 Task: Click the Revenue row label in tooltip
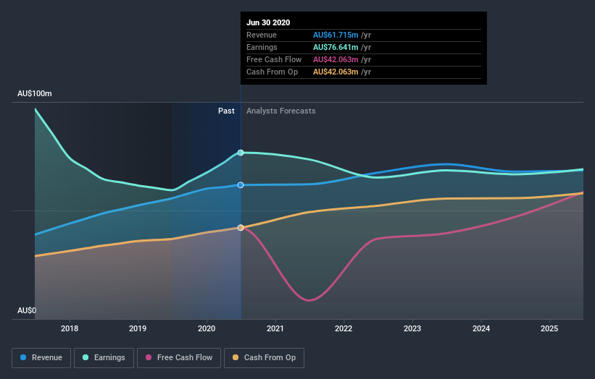click(262, 35)
